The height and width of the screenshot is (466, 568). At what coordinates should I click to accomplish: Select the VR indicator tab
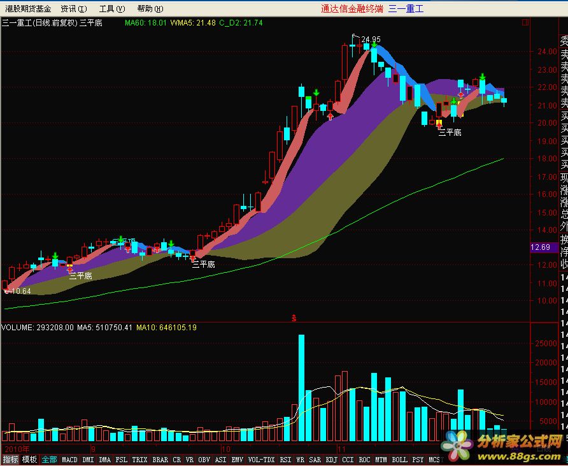tap(190, 460)
